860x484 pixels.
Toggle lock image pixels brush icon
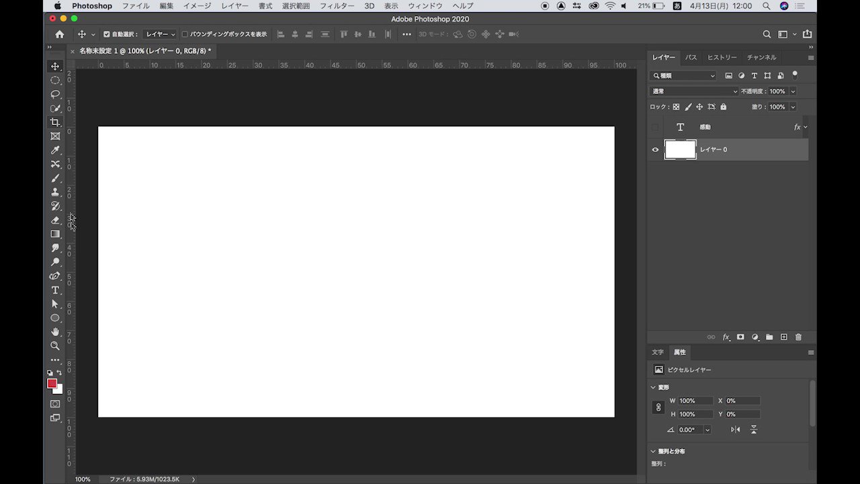tap(688, 107)
